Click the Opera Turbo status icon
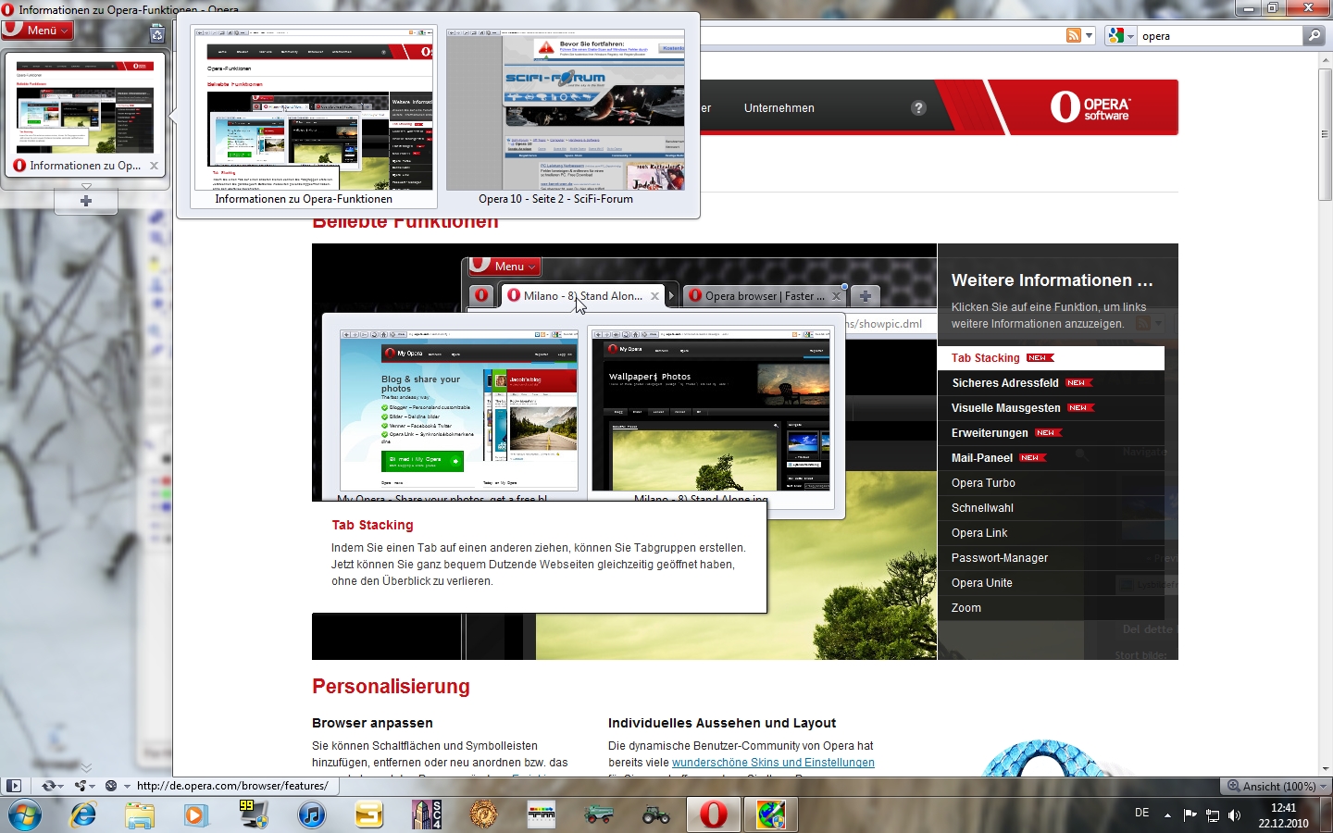 click(x=111, y=786)
